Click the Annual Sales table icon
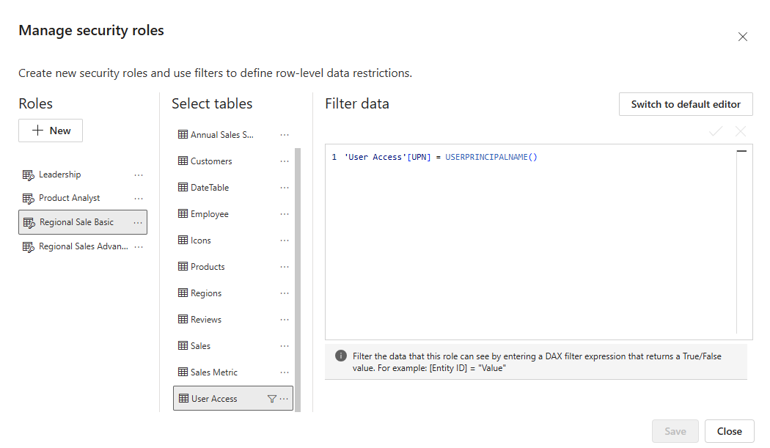The height and width of the screenshot is (448, 770). click(183, 134)
